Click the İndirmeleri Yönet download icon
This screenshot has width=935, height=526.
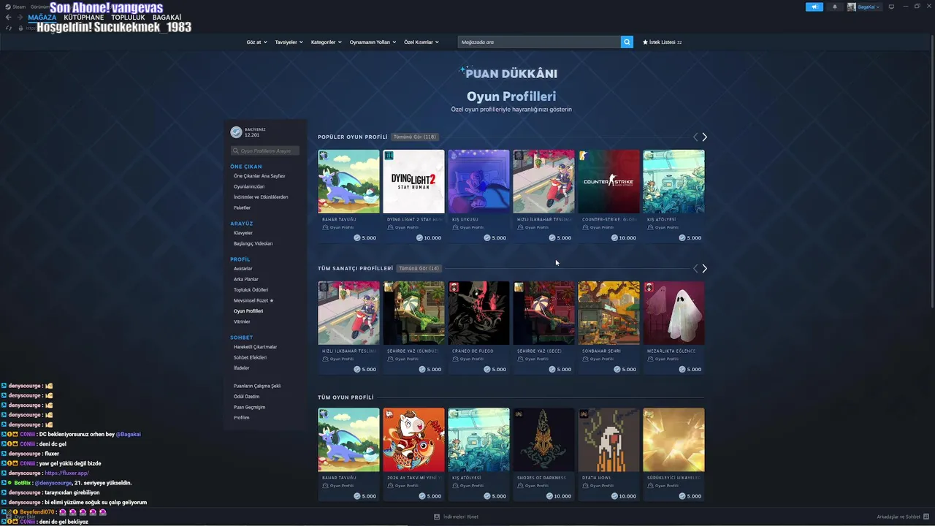pyautogui.click(x=437, y=517)
